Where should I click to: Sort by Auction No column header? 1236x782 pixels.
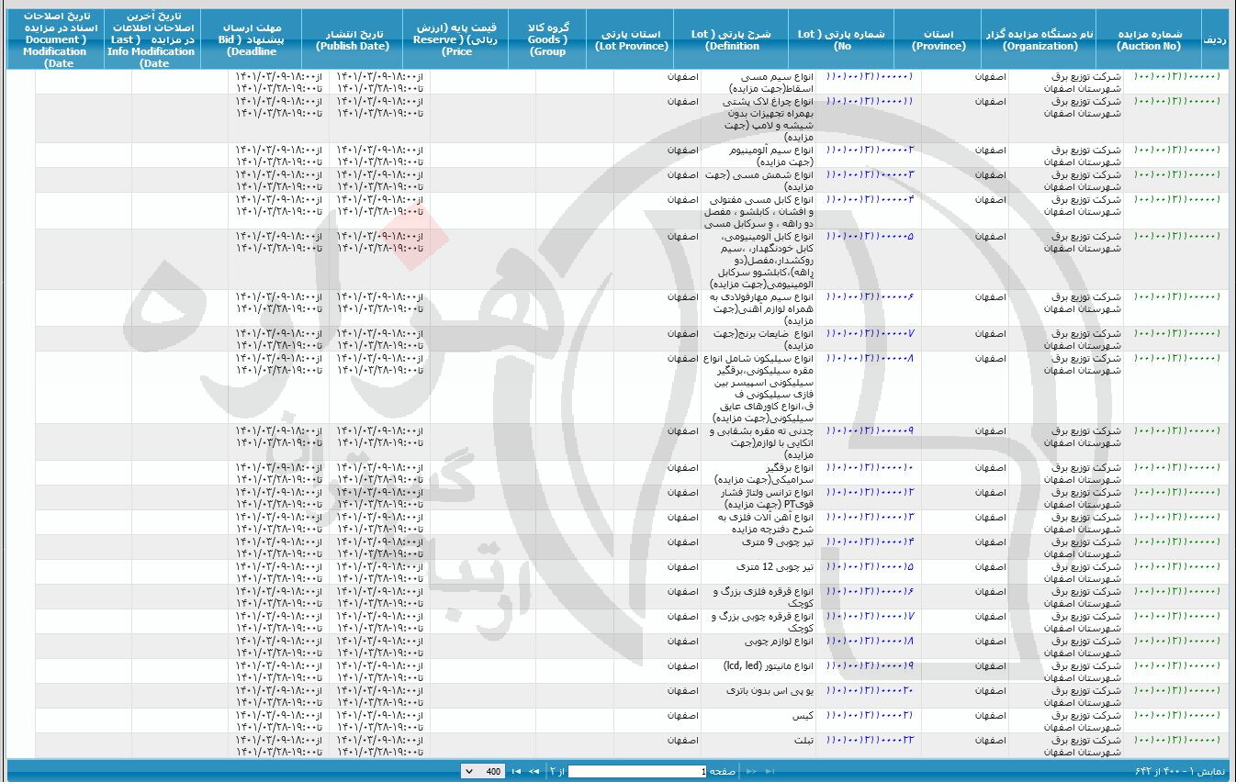click(1149, 40)
